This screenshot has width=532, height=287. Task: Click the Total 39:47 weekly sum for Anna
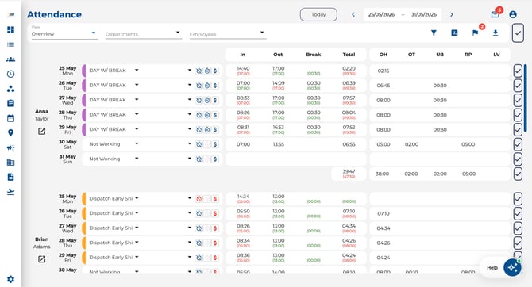(x=349, y=171)
